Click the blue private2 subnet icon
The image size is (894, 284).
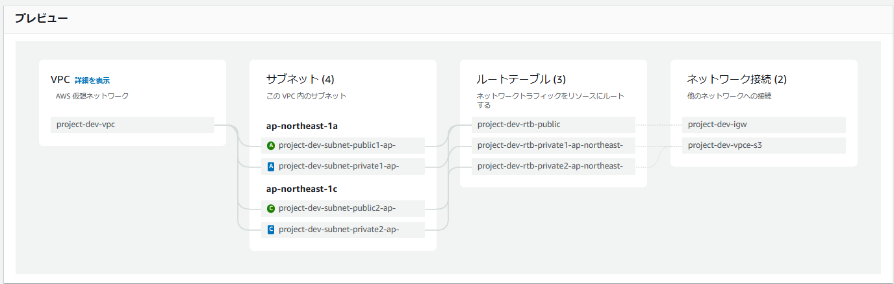point(271,230)
